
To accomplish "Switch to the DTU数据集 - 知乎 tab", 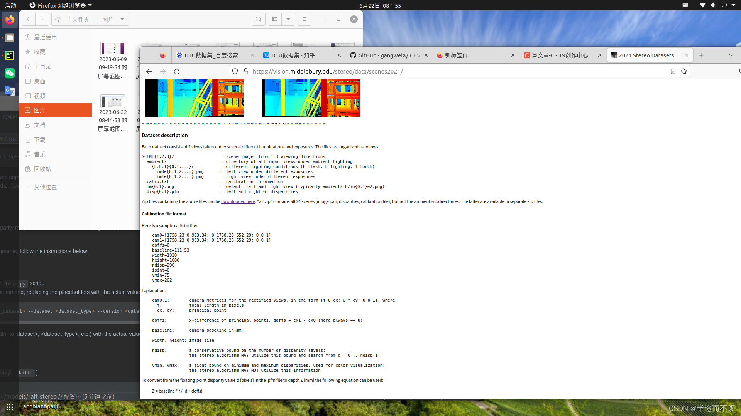I will point(293,55).
